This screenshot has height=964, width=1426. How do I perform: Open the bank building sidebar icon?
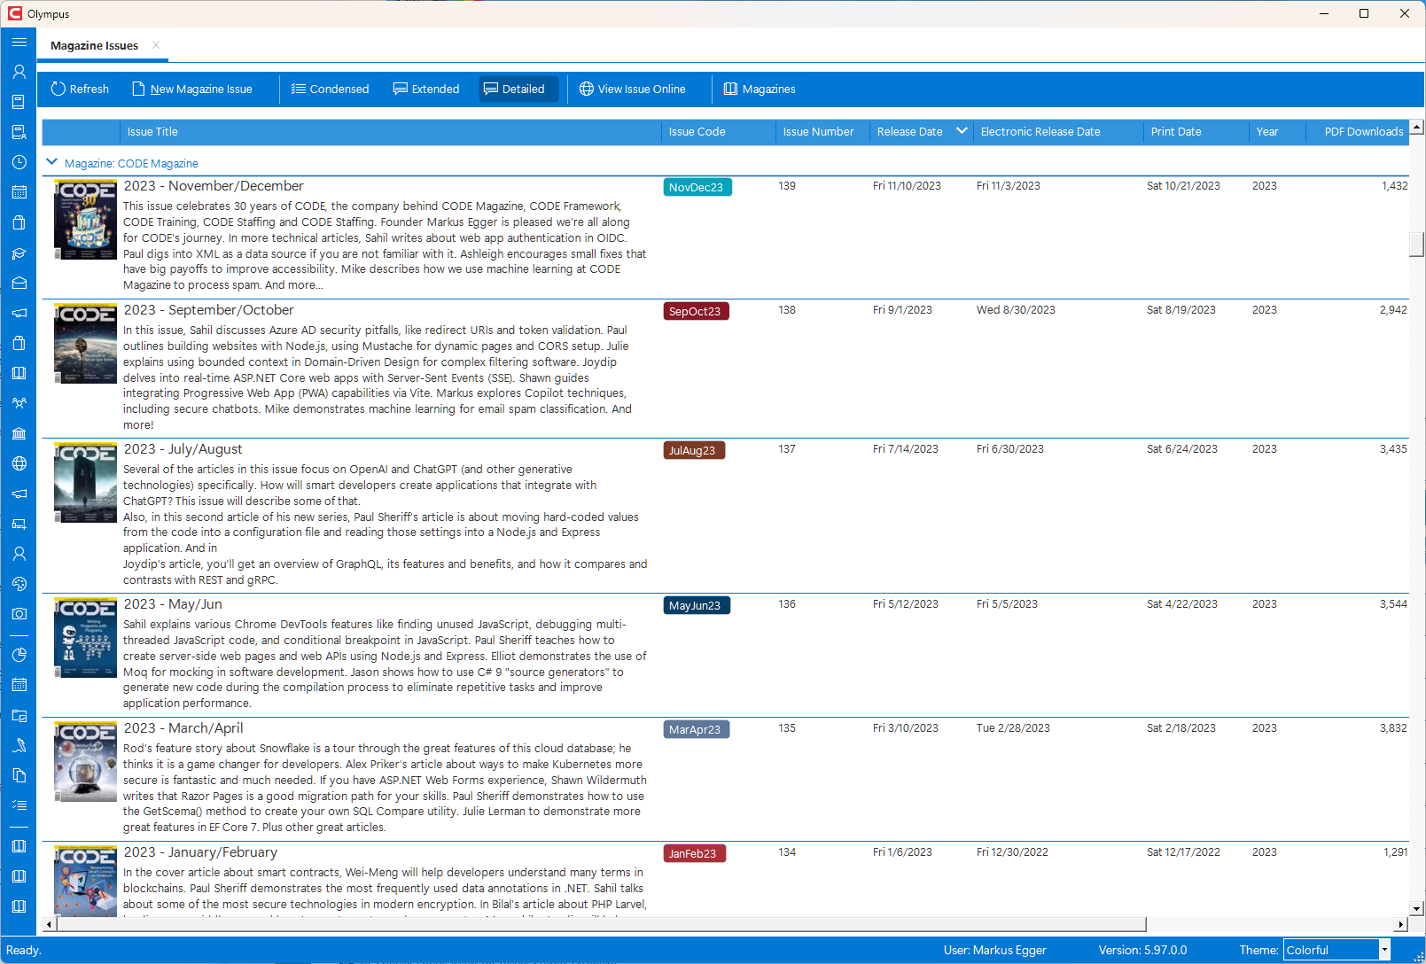pyautogui.click(x=19, y=433)
